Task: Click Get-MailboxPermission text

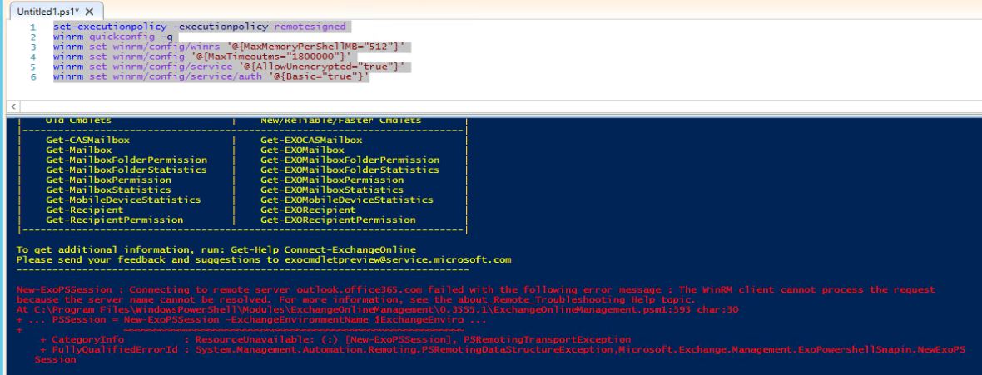Action: click(x=108, y=180)
